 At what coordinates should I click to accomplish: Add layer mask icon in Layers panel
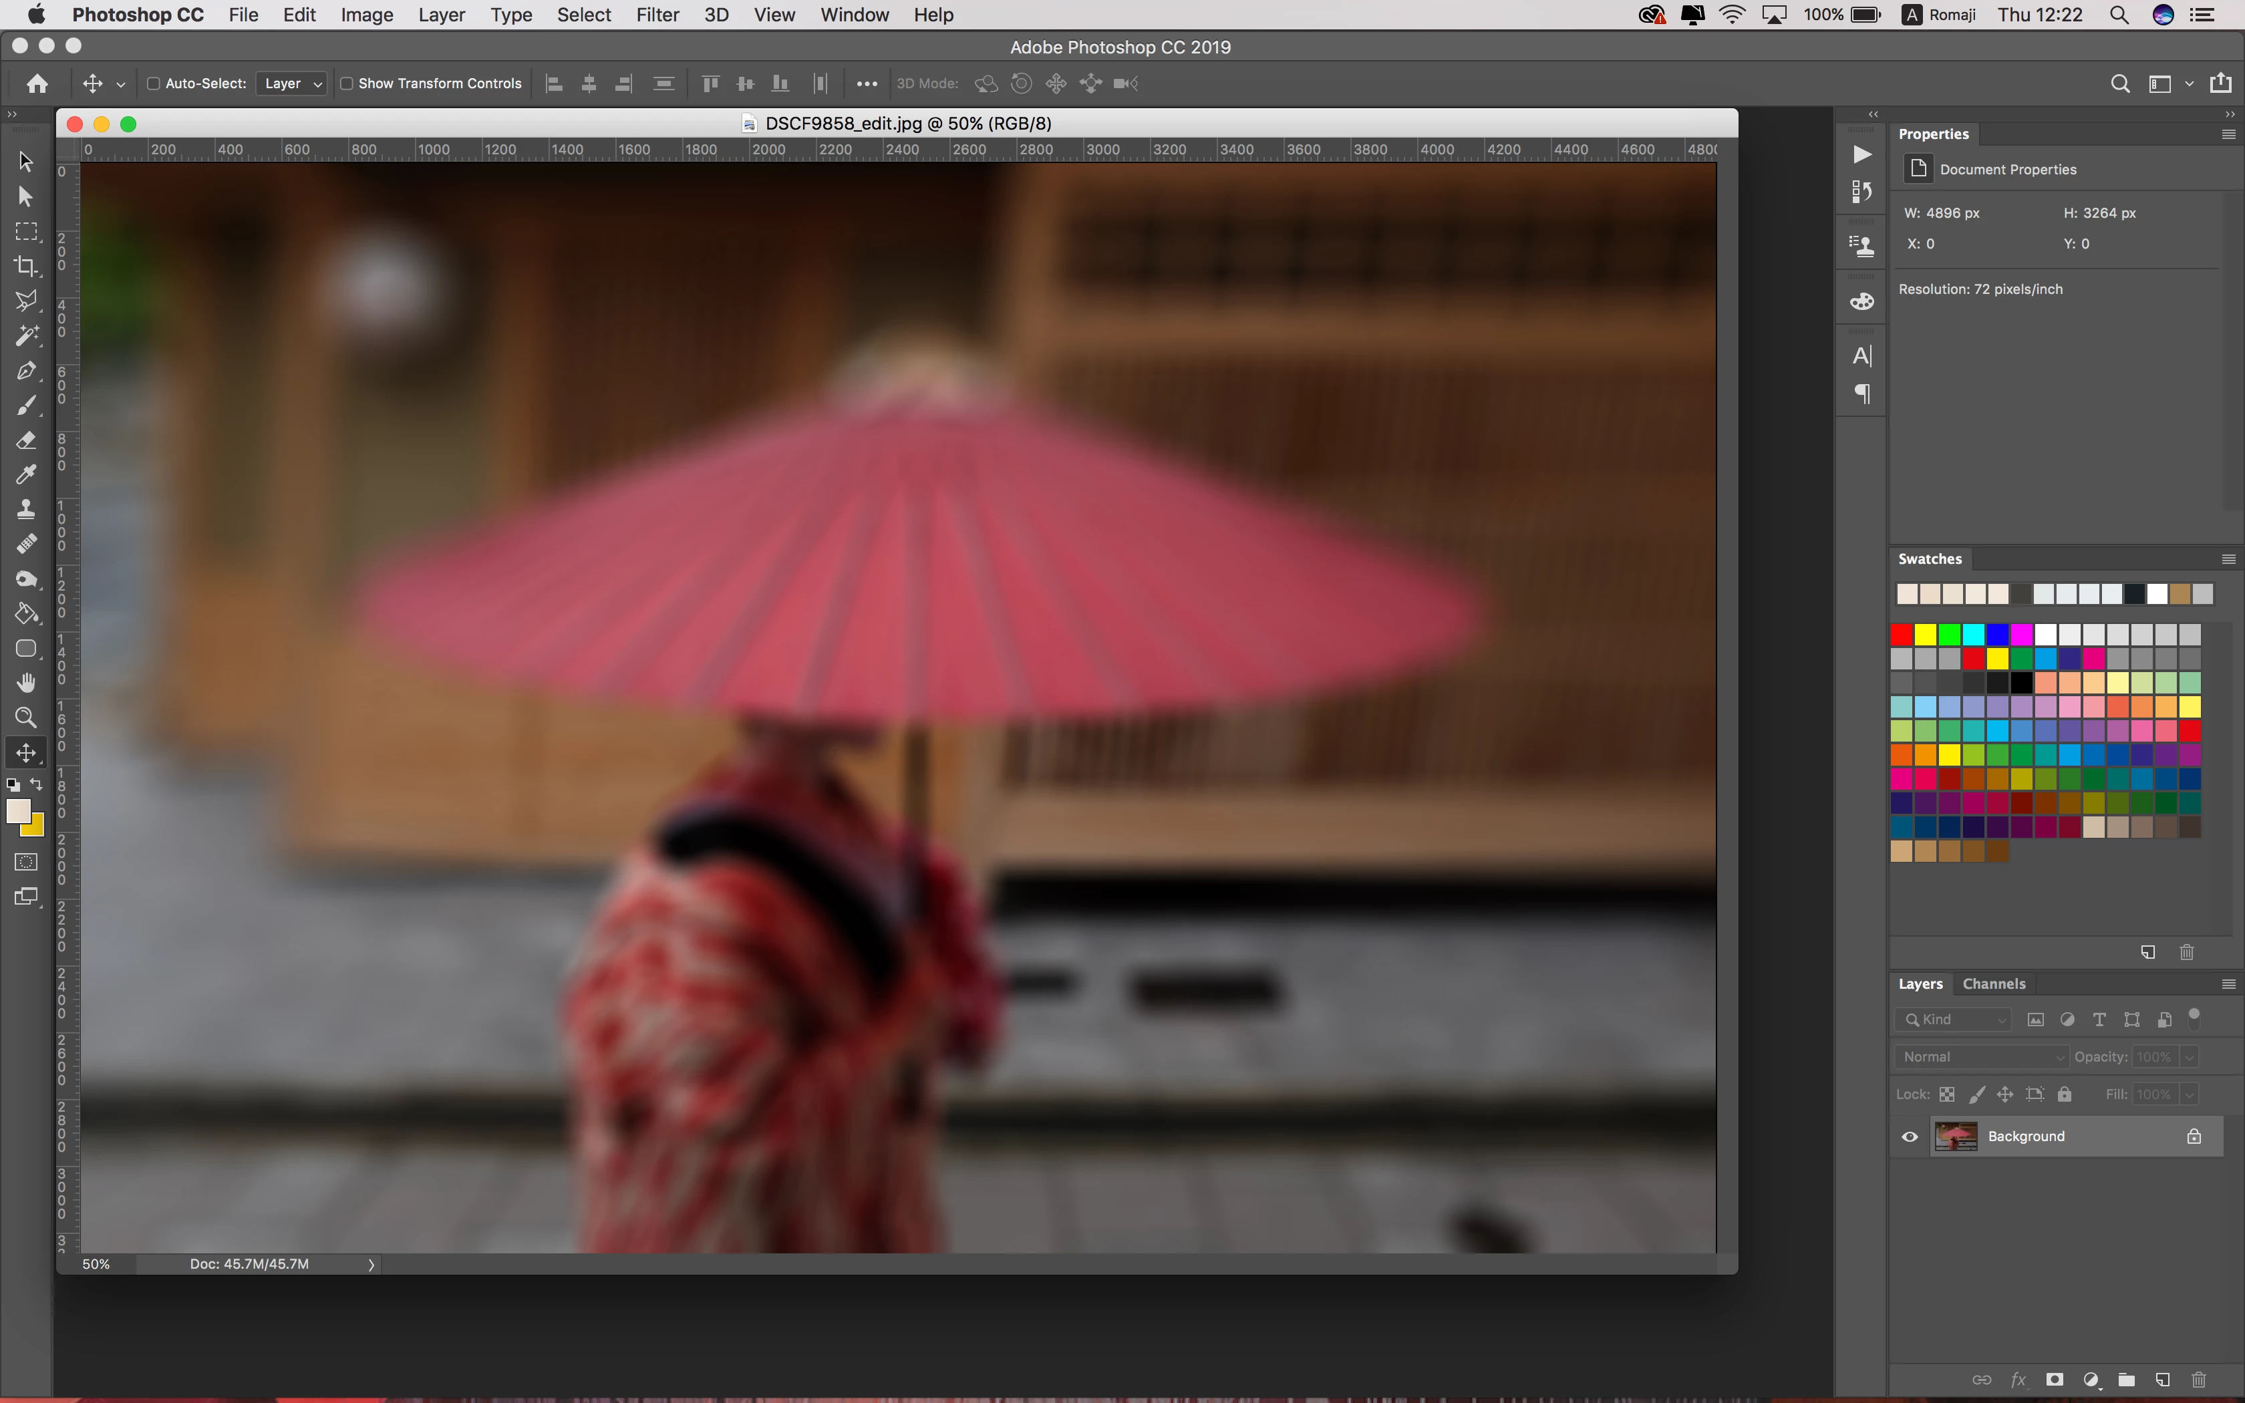coord(2055,1379)
